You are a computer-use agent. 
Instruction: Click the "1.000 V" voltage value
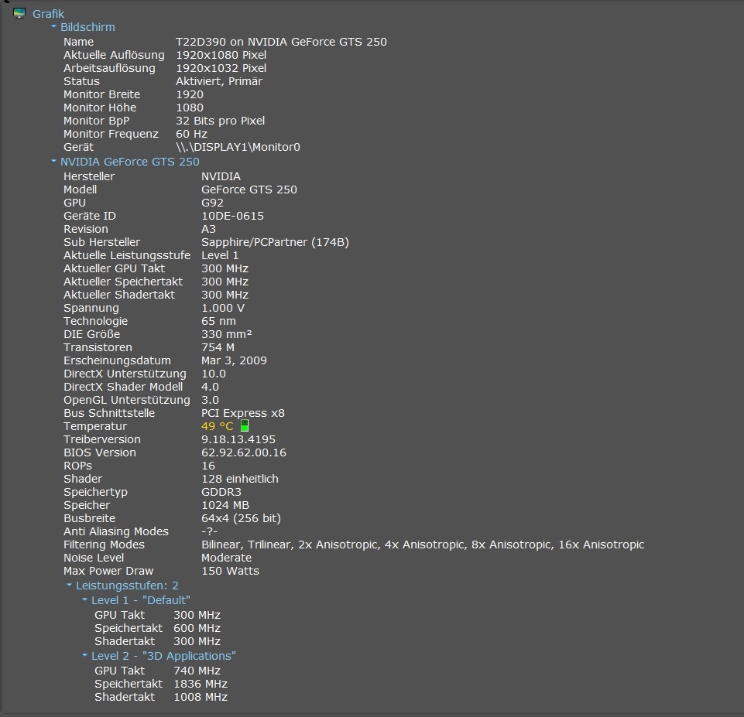[223, 308]
